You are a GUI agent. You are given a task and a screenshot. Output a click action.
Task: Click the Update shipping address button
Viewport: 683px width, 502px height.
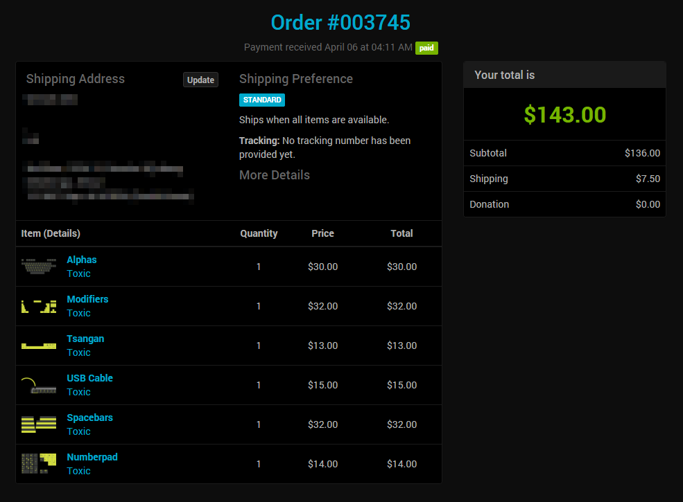click(200, 80)
